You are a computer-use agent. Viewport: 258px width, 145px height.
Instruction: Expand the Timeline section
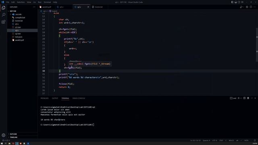point(23,137)
